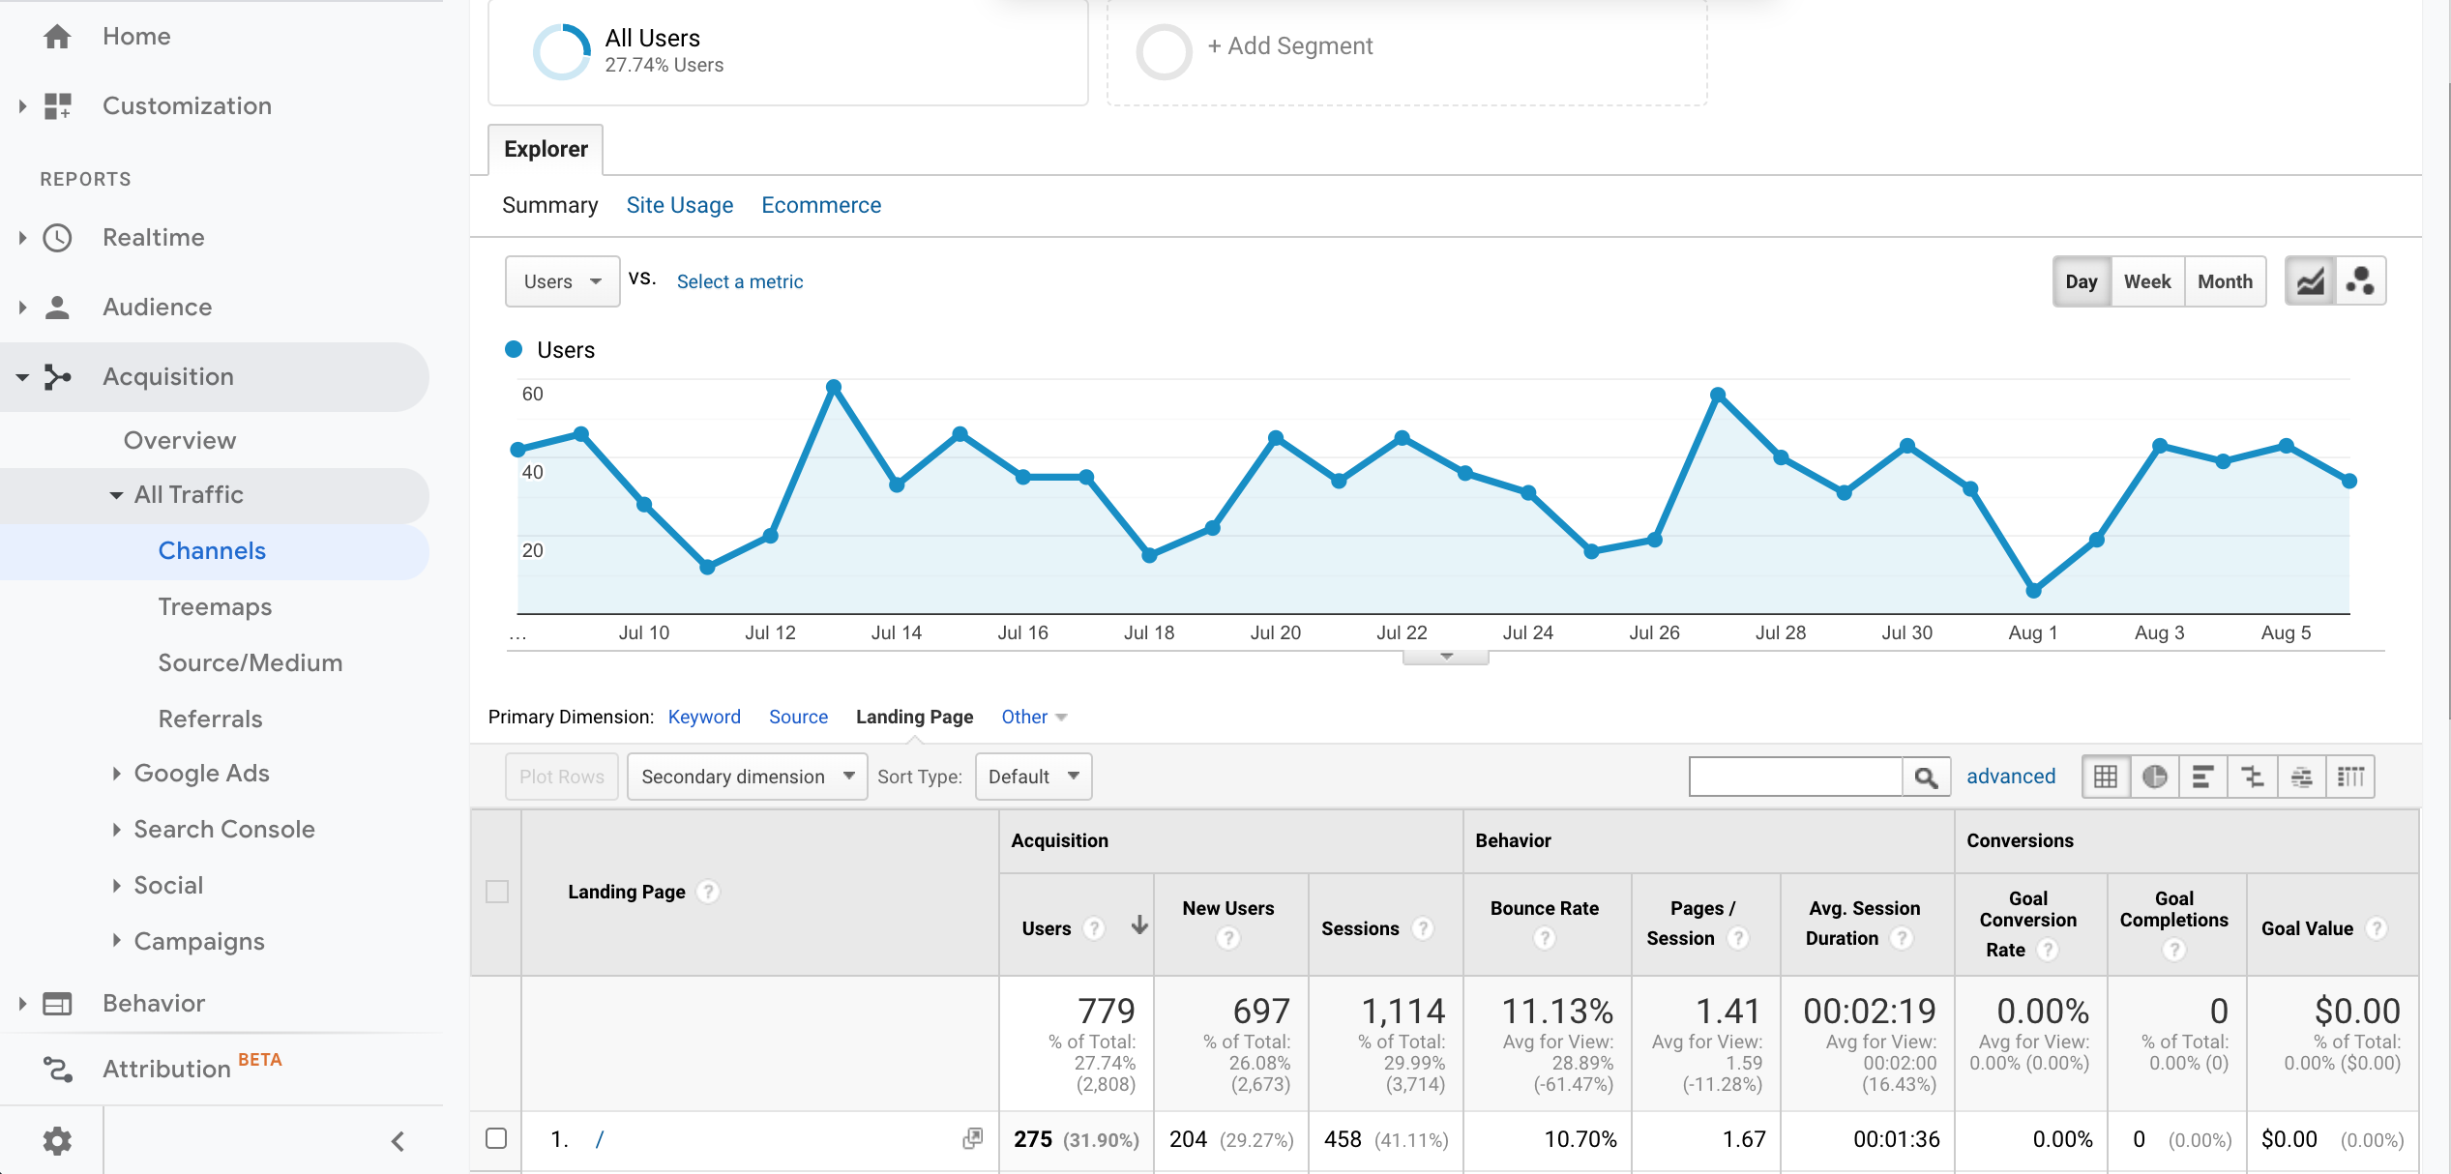Select the line chart display icon
The height and width of the screenshot is (1174, 2451).
point(2311,280)
